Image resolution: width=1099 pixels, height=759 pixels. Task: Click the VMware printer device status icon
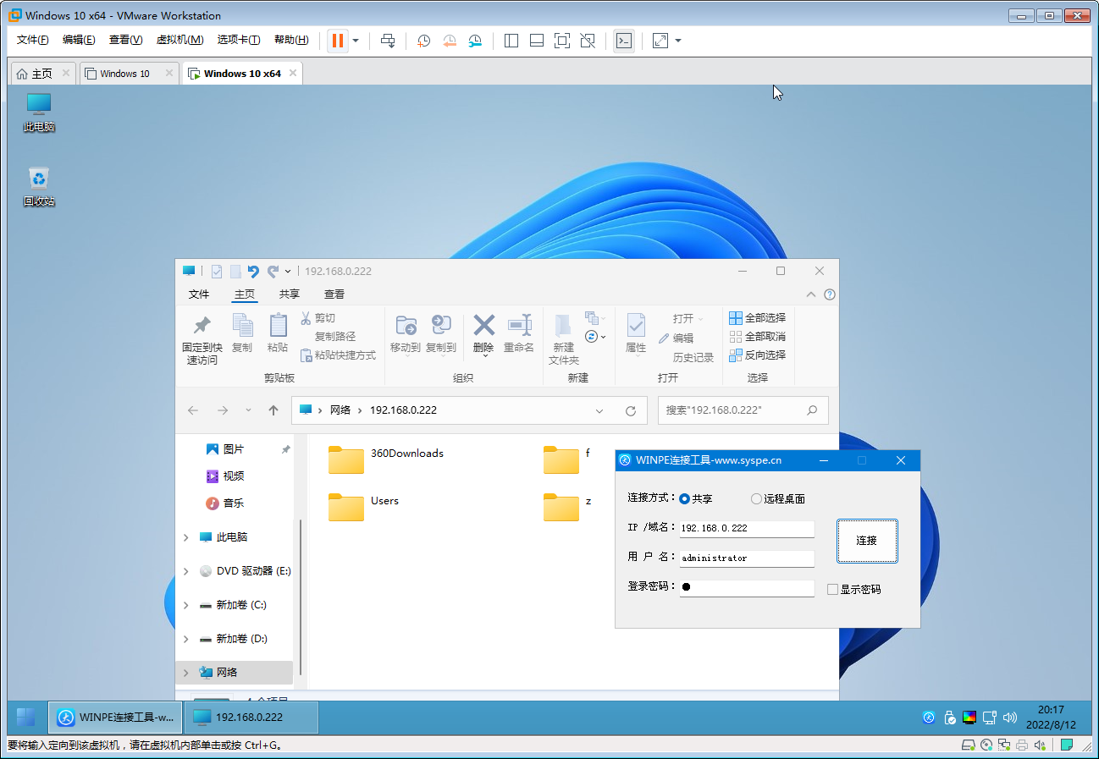click(x=1022, y=745)
